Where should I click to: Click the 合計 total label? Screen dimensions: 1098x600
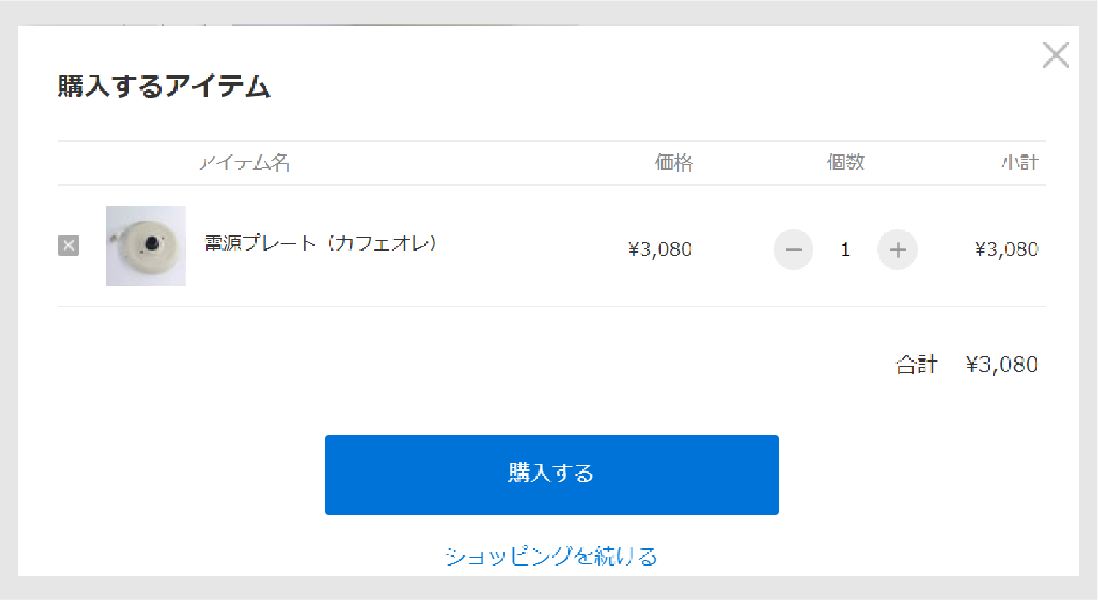(x=917, y=364)
